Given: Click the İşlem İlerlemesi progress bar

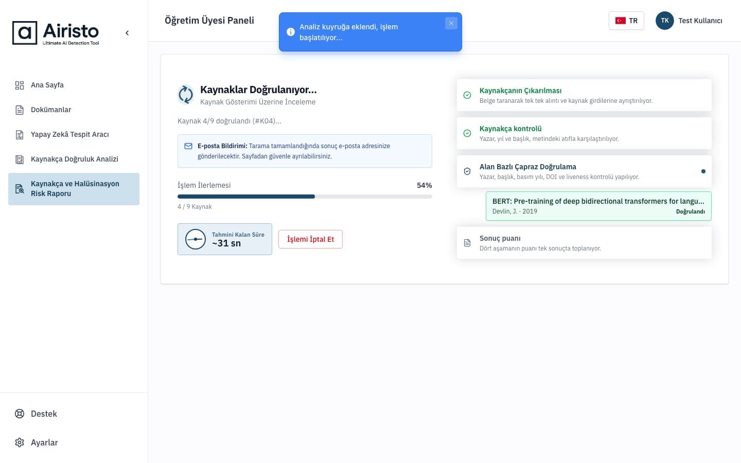Looking at the screenshot, I should [305, 197].
